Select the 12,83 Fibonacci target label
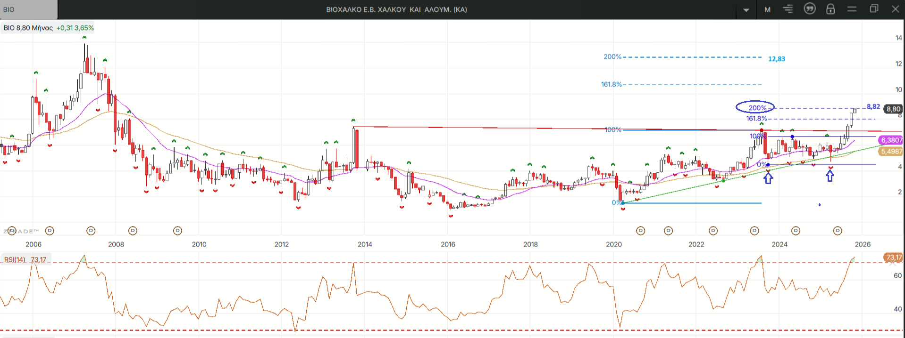 coord(776,59)
